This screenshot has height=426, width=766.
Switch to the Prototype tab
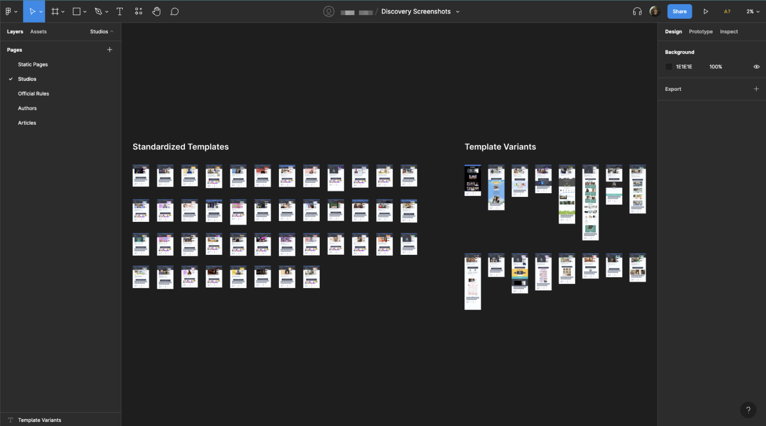pos(700,32)
